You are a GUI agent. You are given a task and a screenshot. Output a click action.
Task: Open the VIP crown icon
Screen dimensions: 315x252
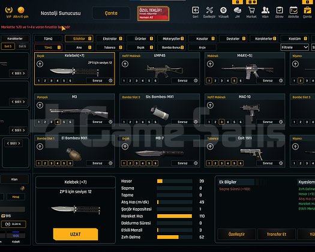click(x=8, y=10)
